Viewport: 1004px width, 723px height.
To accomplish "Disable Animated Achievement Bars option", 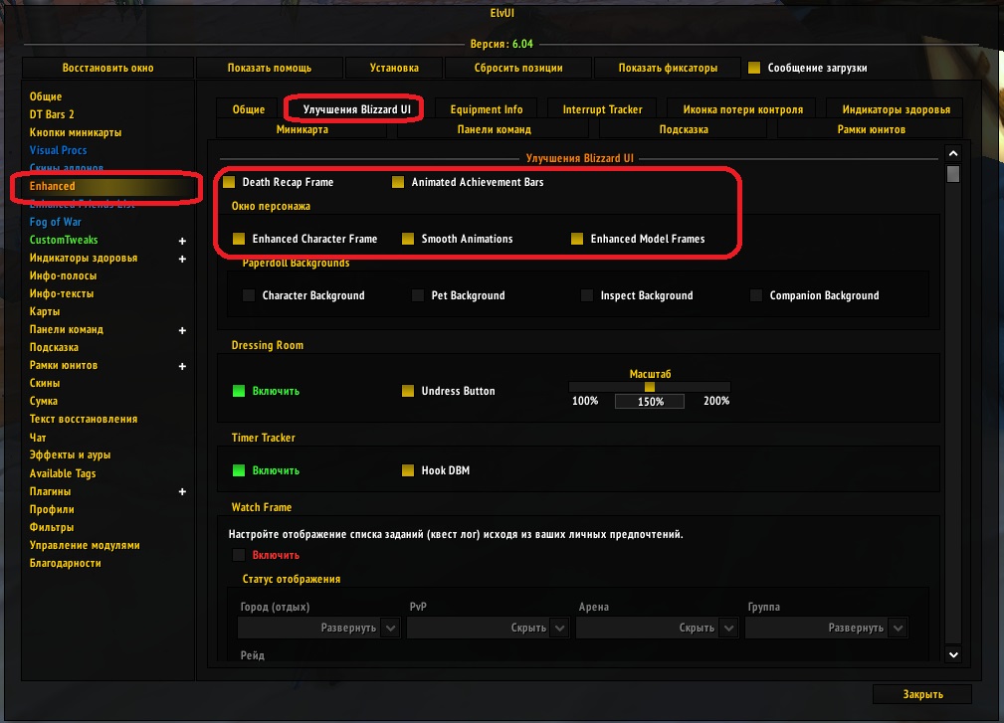I will (398, 183).
